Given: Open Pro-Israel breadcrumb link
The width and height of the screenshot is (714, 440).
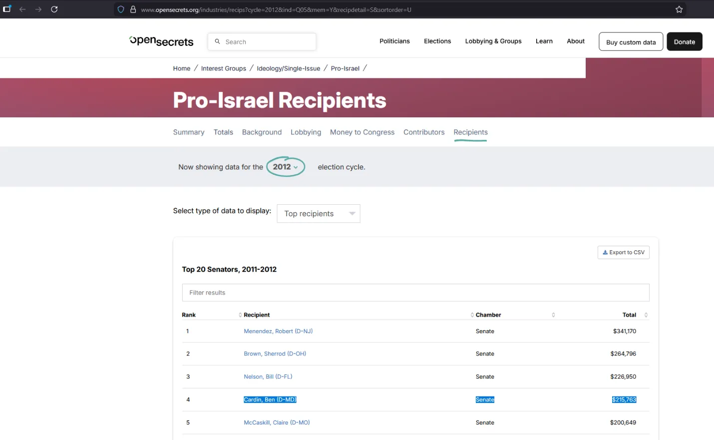Looking at the screenshot, I should pyautogui.click(x=345, y=68).
